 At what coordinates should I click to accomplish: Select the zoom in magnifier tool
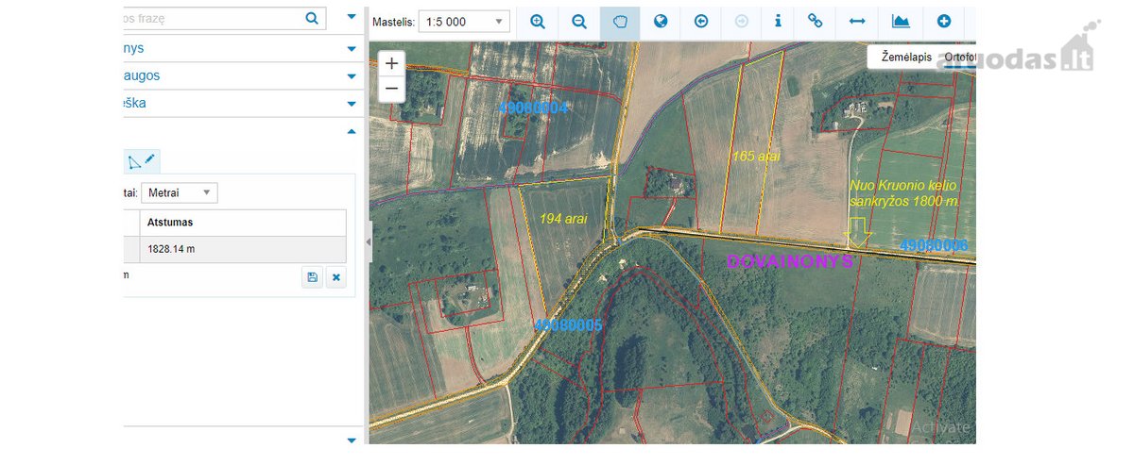(538, 22)
